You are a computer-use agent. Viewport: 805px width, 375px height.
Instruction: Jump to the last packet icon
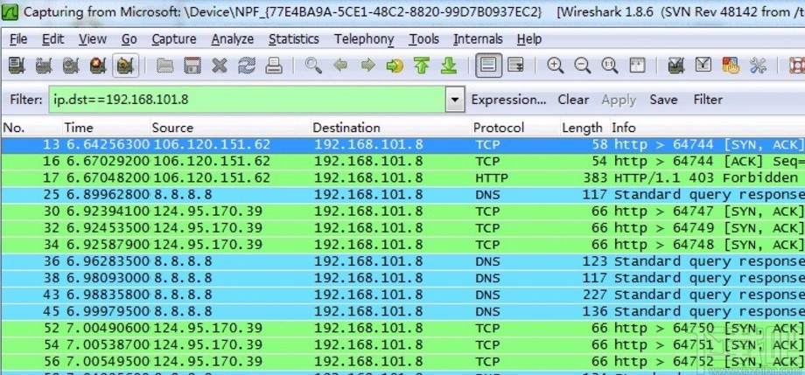click(449, 66)
